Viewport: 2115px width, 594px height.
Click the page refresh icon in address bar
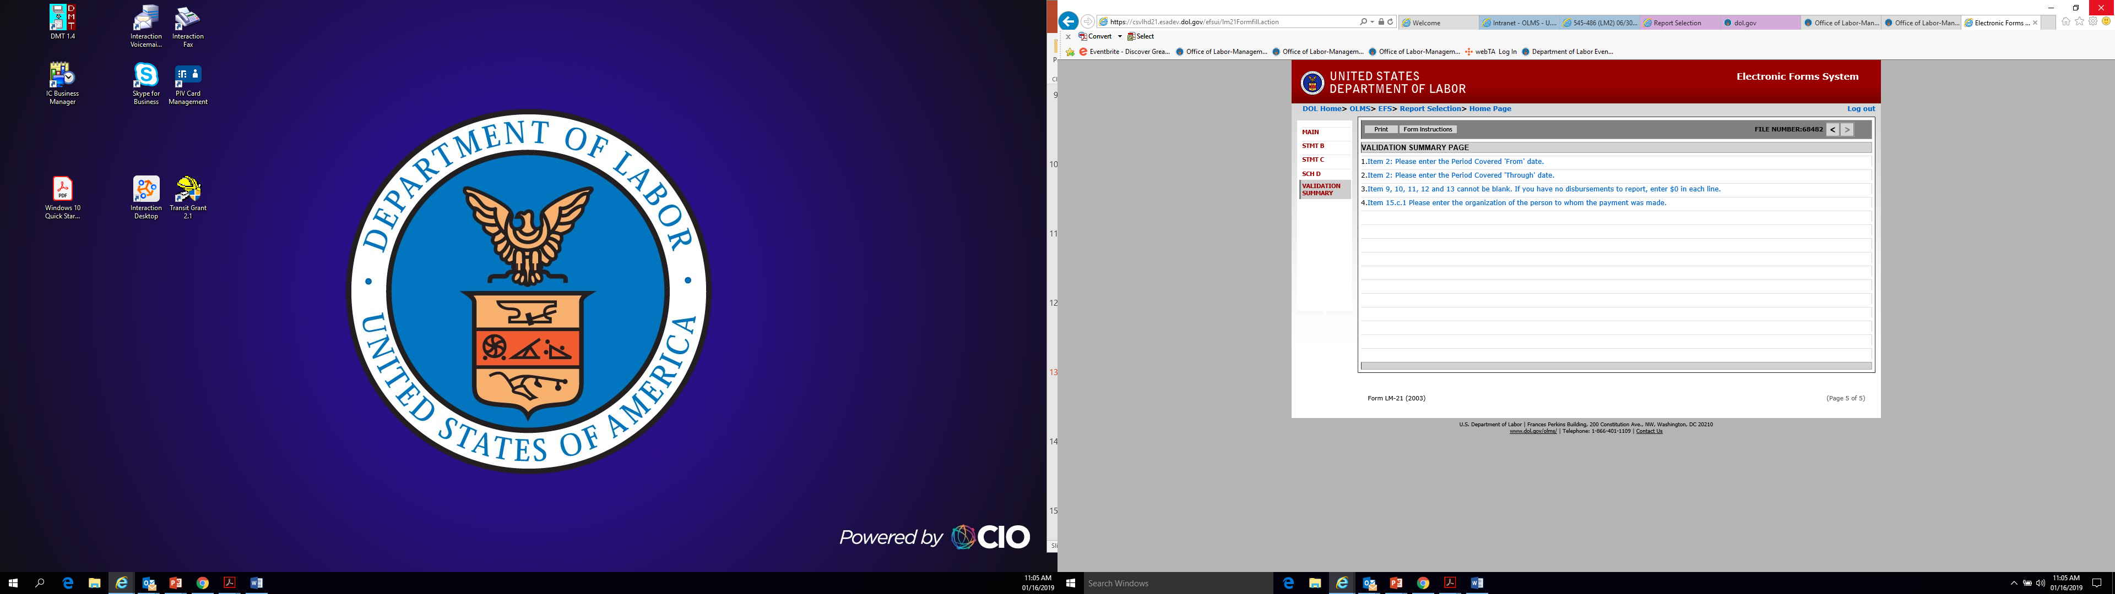click(x=1390, y=22)
